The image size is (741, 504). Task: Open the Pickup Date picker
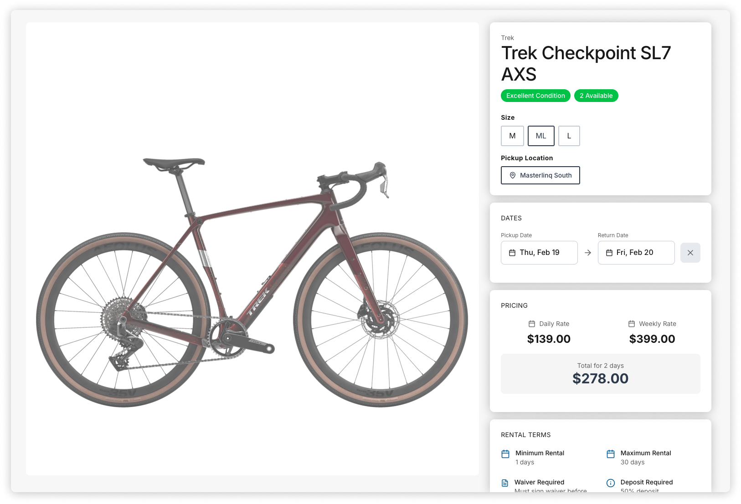click(x=539, y=253)
